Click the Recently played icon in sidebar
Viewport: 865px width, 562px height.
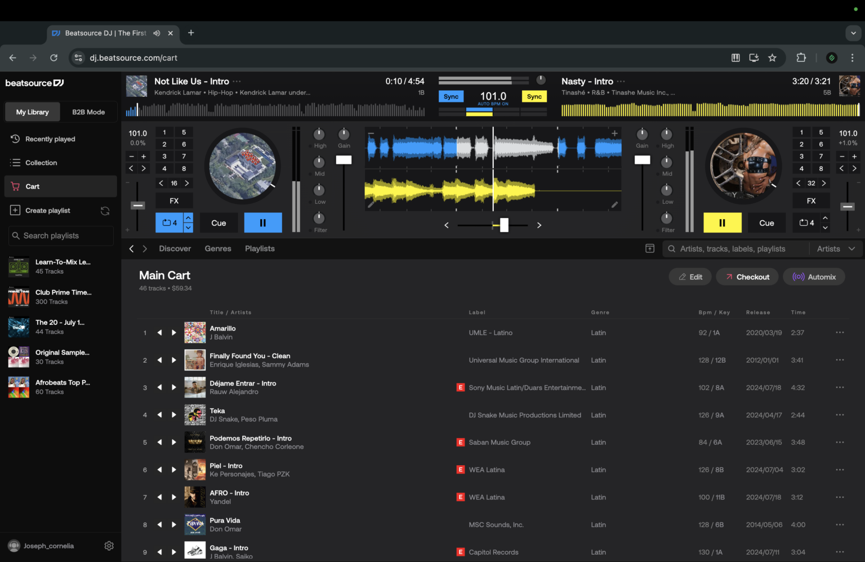(15, 139)
